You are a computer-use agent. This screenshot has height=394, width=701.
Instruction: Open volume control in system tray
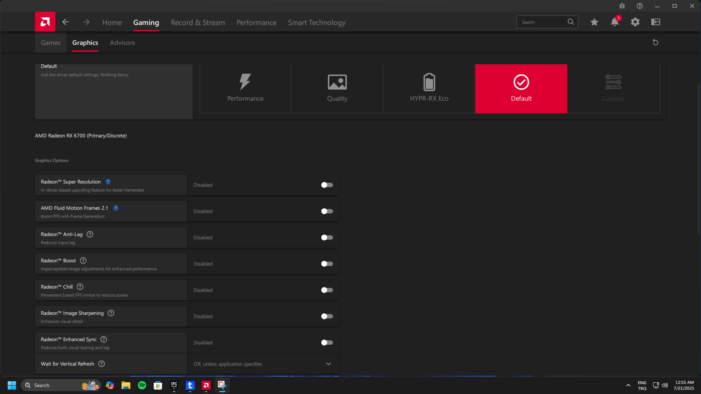point(665,385)
